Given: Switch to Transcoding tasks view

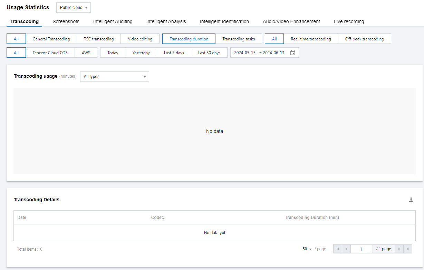Looking at the screenshot, I should [x=238, y=39].
